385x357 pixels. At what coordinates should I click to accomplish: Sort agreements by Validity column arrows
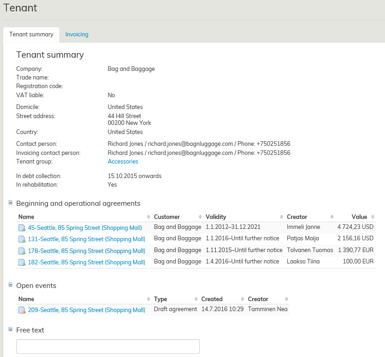point(281,217)
